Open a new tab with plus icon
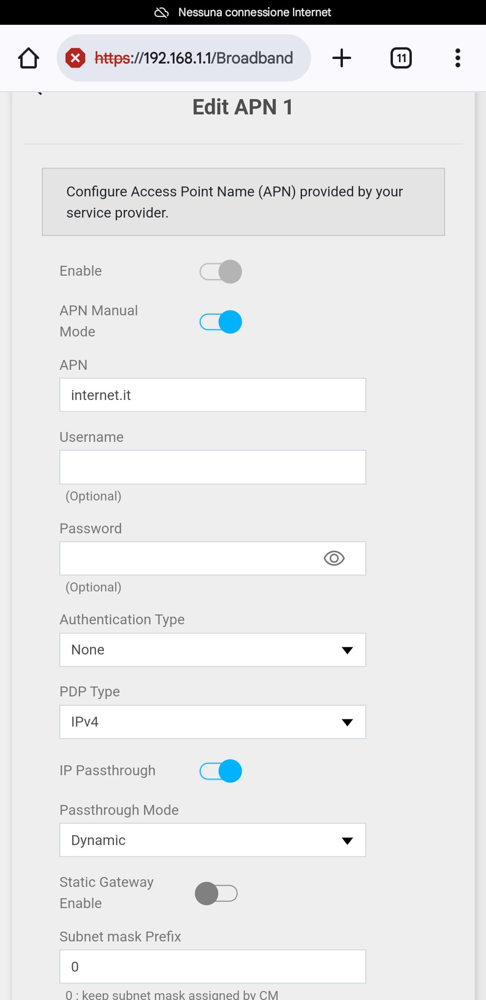Image resolution: width=486 pixels, height=1000 pixels. coord(342,58)
